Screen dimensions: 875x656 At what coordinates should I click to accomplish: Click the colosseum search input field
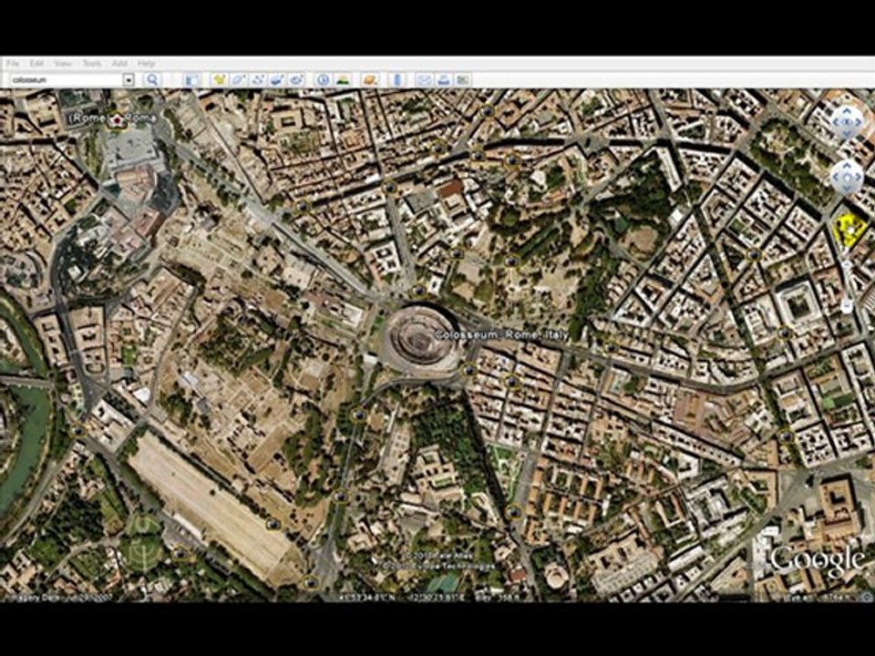[x=66, y=80]
